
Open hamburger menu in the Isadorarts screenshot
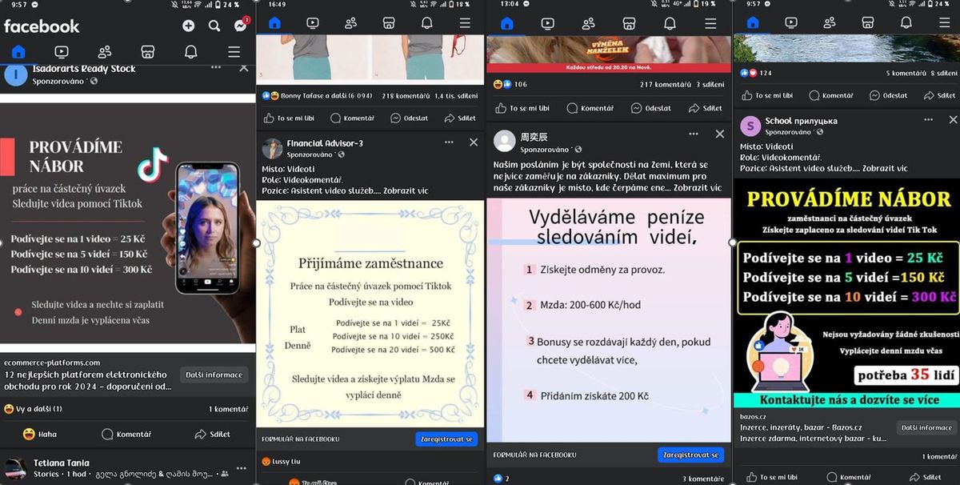point(234,52)
